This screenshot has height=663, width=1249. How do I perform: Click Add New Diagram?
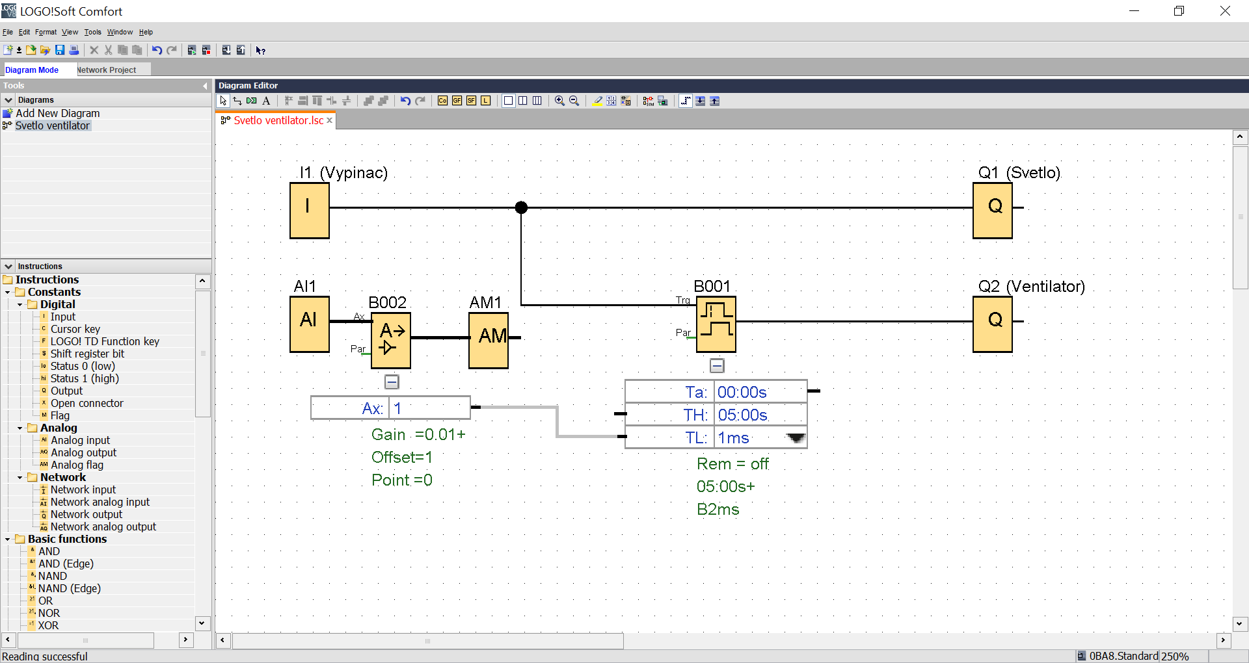click(x=57, y=113)
